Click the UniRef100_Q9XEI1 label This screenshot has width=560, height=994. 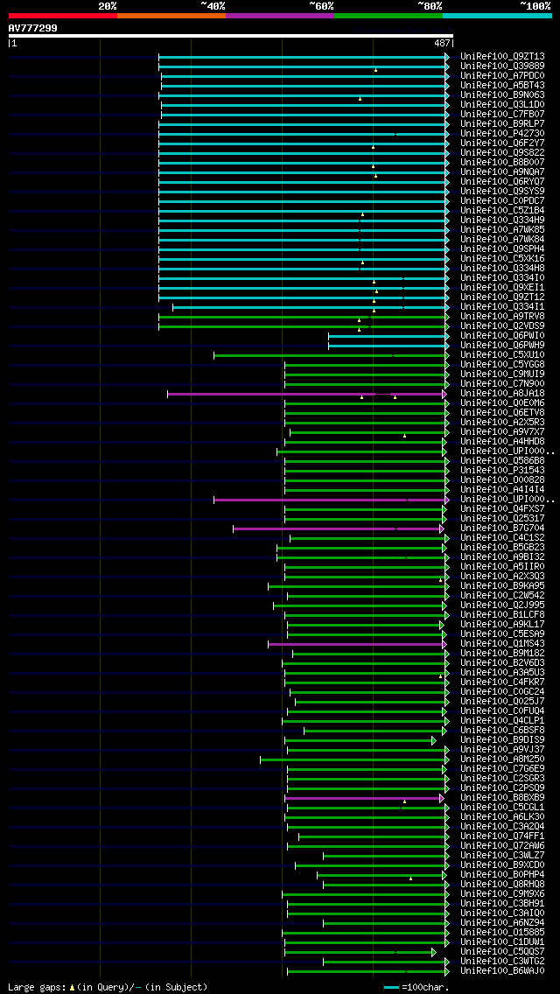point(503,288)
